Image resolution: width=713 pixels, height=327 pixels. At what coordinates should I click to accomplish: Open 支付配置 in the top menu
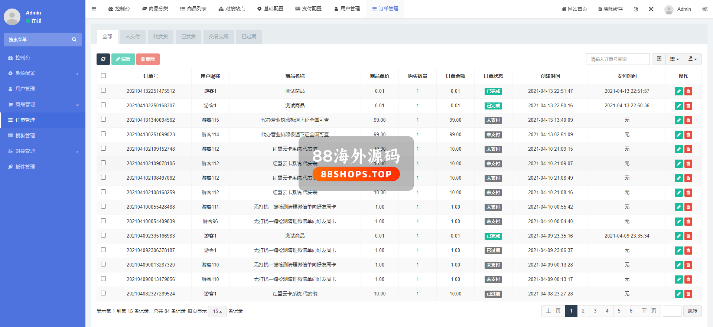click(308, 9)
